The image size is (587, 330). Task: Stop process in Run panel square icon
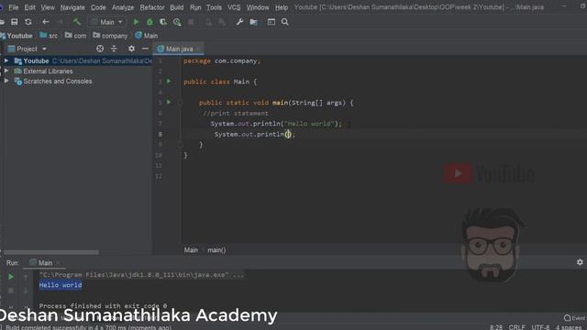point(11,291)
